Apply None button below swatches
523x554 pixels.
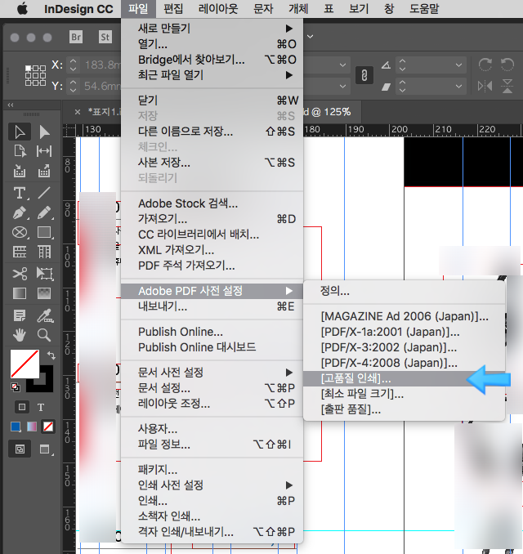[x=48, y=427]
